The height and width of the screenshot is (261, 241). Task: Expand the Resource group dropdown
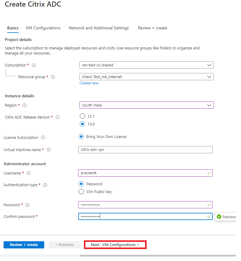(147, 77)
